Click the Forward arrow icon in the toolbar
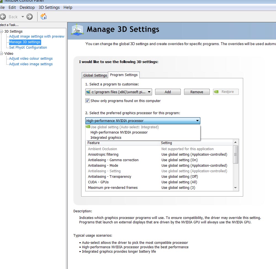 (30, 17)
